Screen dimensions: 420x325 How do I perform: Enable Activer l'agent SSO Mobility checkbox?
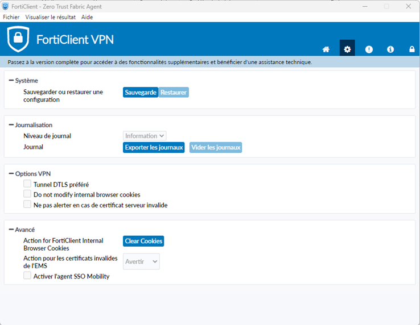(27, 275)
